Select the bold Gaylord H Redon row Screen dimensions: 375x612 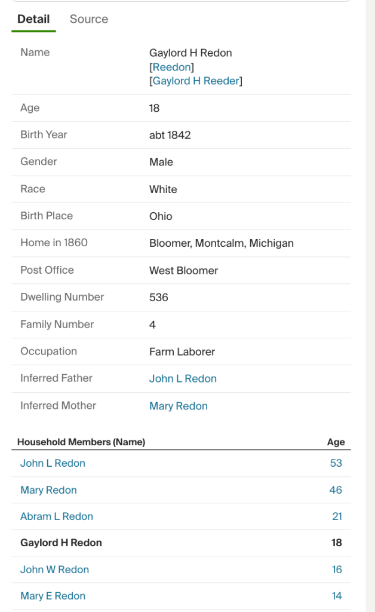[x=61, y=543]
